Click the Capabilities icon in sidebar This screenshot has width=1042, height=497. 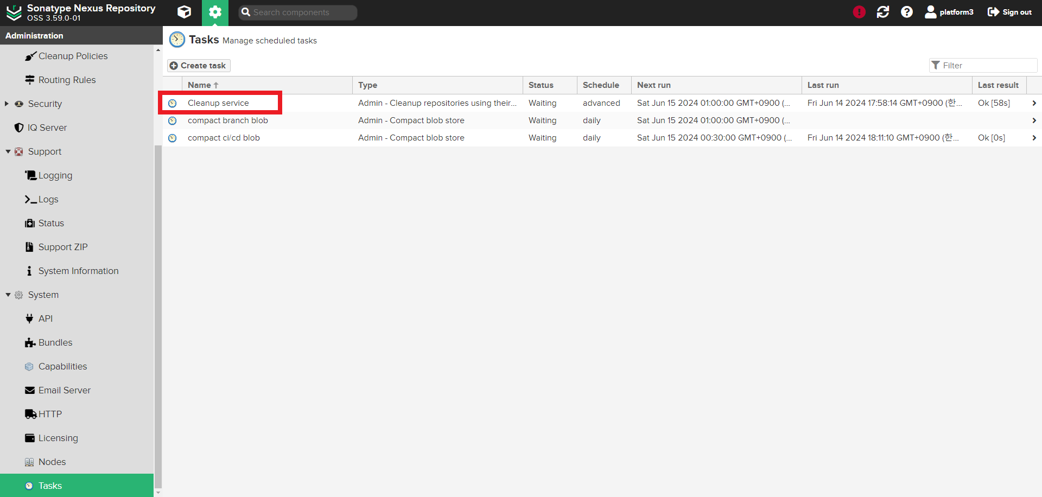point(29,366)
